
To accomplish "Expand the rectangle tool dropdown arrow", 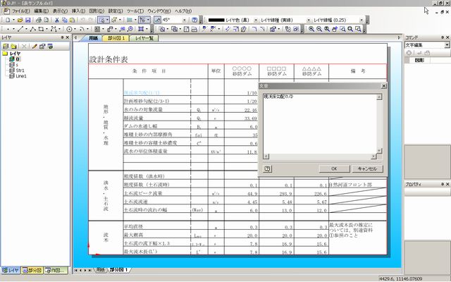I will (x=46, y=29).
